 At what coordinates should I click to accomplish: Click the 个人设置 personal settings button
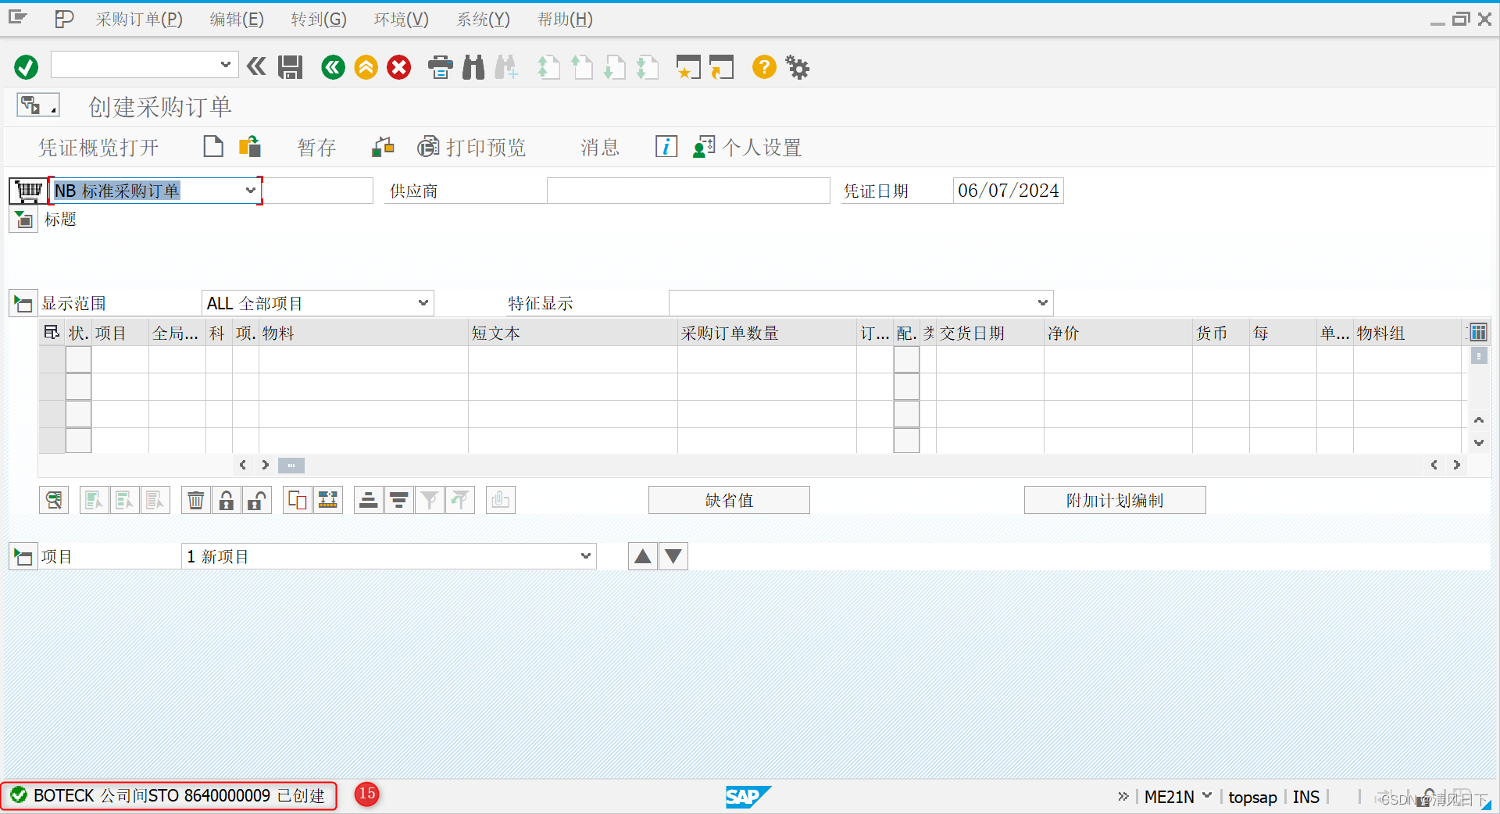[748, 148]
